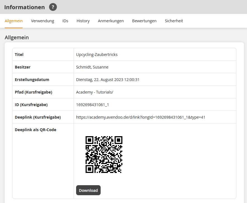Switch to the Sicherheit tab
This screenshot has width=247, height=203.
(174, 21)
